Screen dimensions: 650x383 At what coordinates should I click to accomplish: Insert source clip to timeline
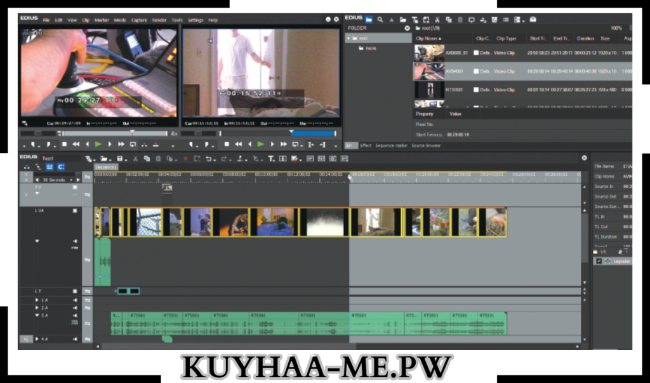(x=144, y=144)
